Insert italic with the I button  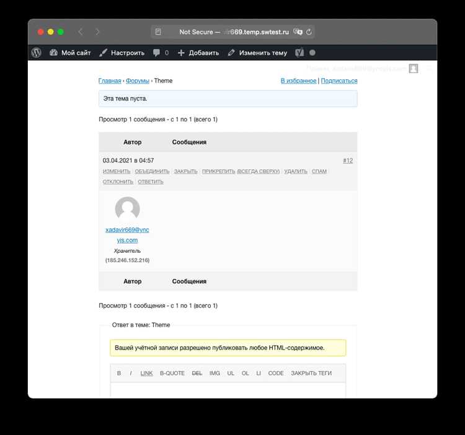(x=131, y=373)
